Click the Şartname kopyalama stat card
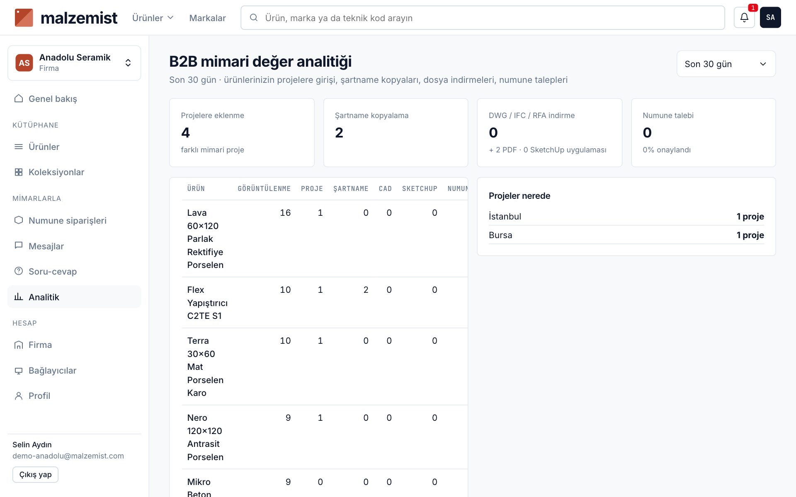The image size is (796, 497). [x=396, y=133]
